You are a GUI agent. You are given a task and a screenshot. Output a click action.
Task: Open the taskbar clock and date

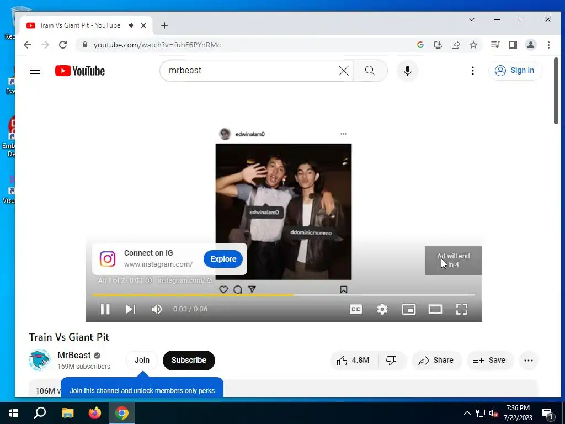[518, 413]
